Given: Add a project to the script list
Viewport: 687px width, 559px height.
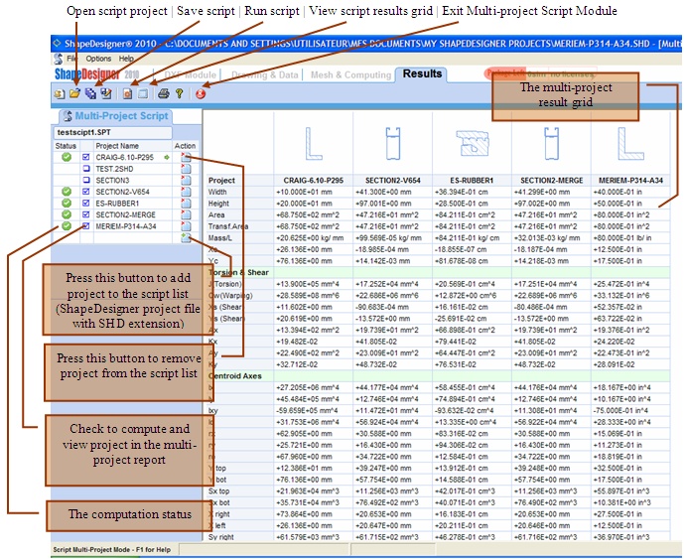Looking at the screenshot, I should (186, 238).
